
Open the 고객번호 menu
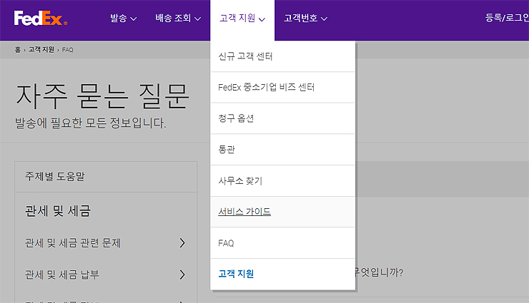305,18
